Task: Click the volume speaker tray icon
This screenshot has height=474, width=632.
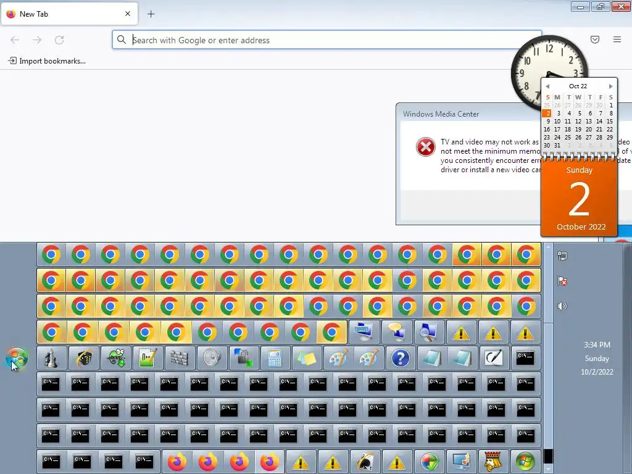Action: (562, 306)
